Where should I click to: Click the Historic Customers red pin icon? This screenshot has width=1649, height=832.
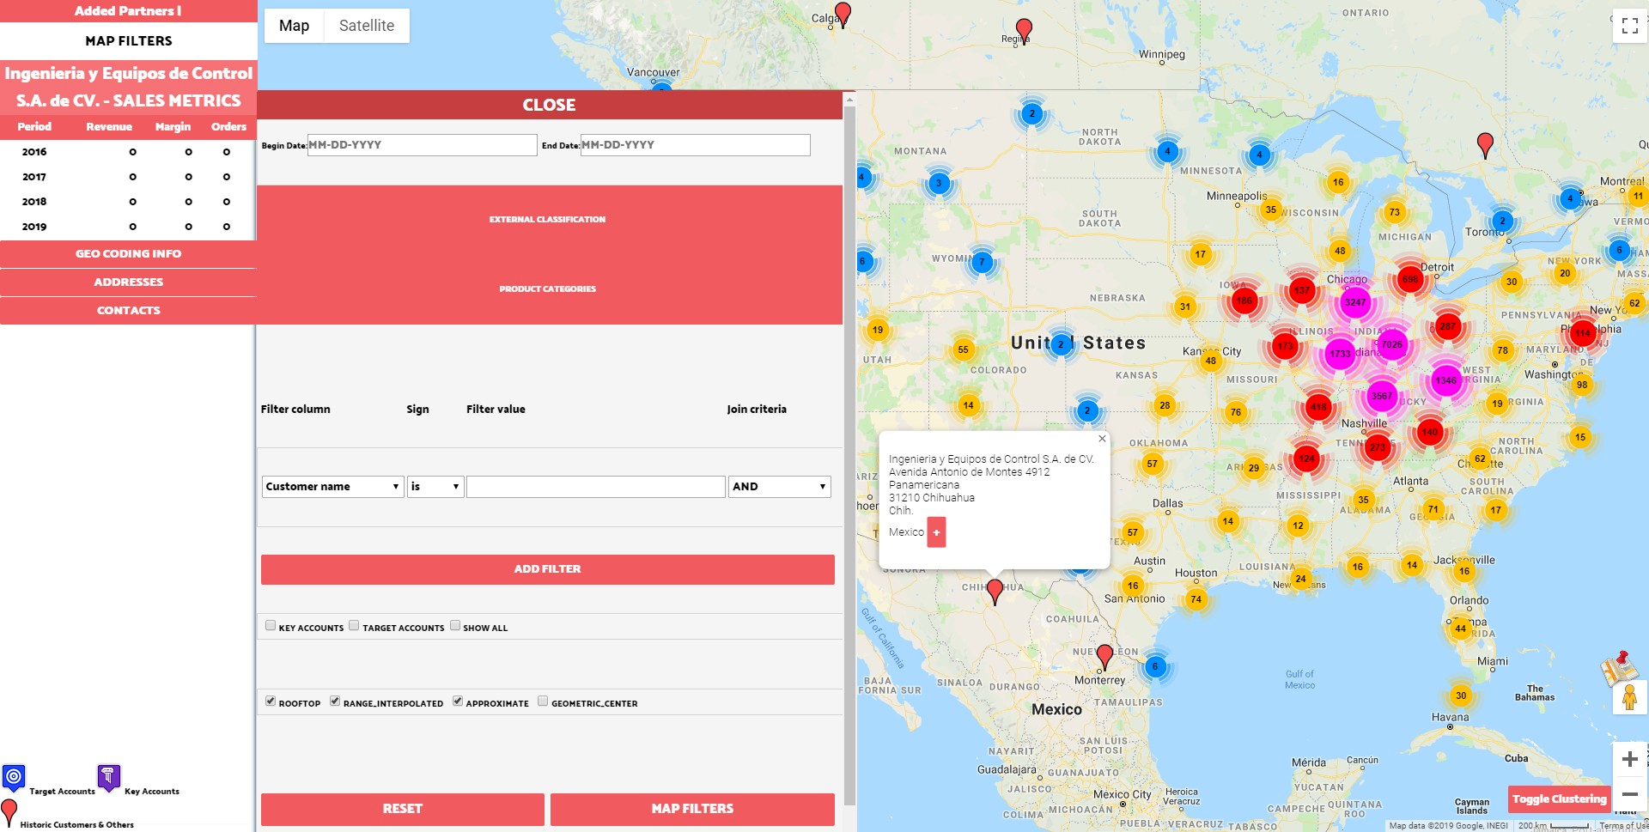[x=11, y=811]
